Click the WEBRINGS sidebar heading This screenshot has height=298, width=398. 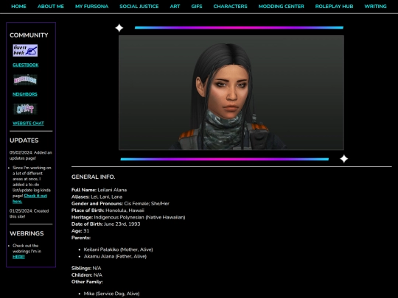27,233
